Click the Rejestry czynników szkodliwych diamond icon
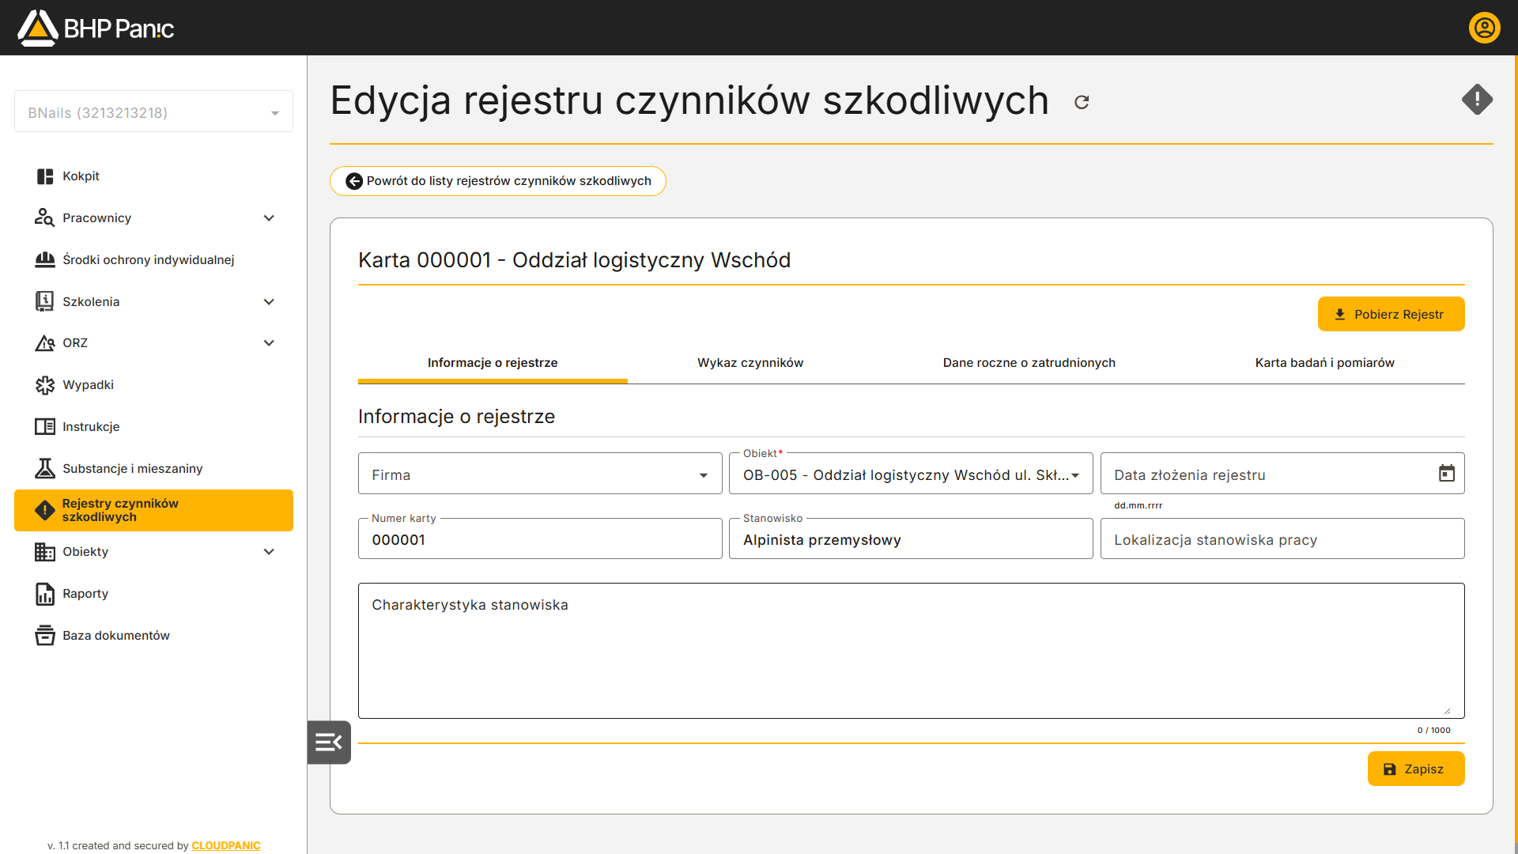 pos(45,510)
